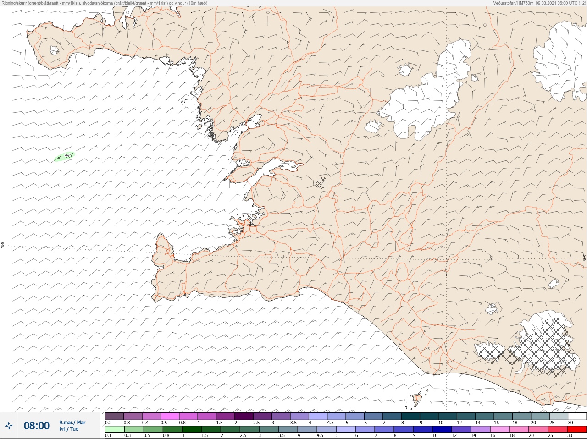The height and width of the screenshot is (439, 587).
Task: Click the large crosshatched glacier in the southeast
Action: click(546, 344)
